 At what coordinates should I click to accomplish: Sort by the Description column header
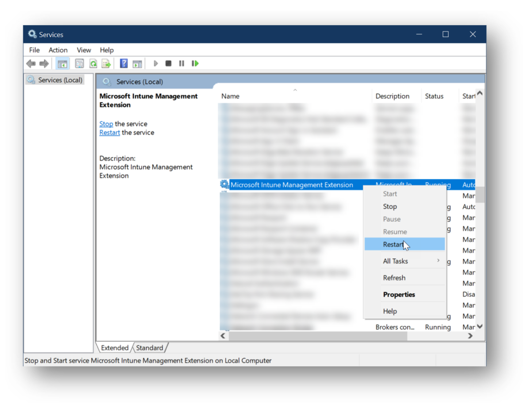coord(396,96)
